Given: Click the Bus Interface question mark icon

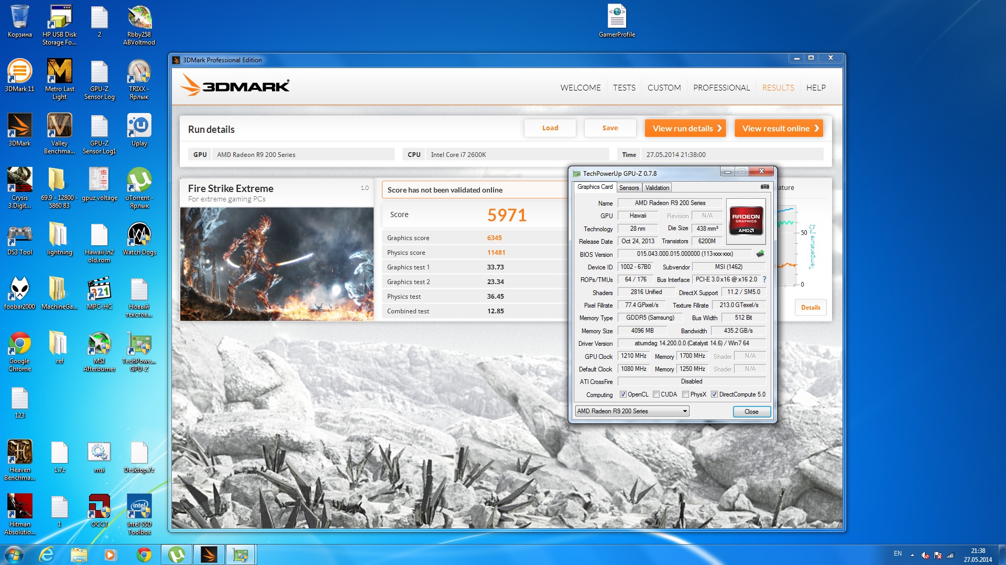Looking at the screenshot, I should coord(764,279).
